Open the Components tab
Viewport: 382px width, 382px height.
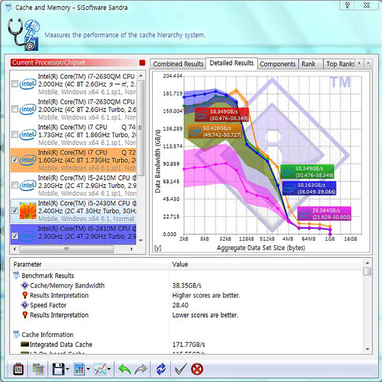[278, 64]
